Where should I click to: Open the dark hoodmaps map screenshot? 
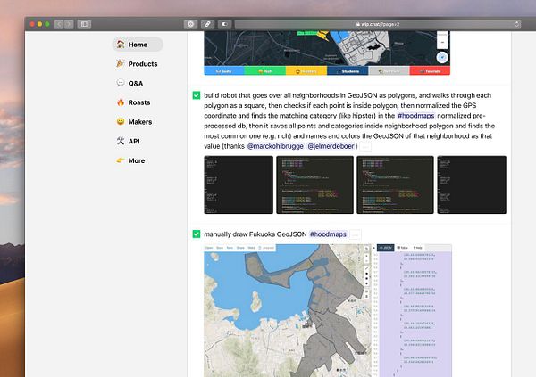point(327,53)
